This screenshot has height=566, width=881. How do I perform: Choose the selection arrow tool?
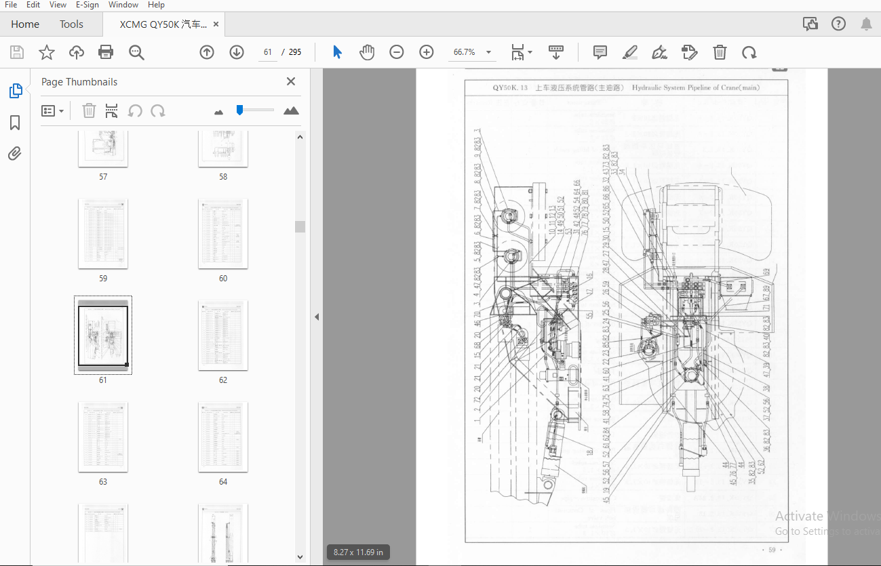tap(337, 52)
